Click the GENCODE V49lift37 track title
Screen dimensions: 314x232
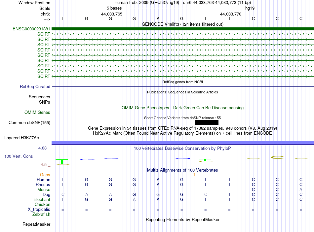(182, 24)
